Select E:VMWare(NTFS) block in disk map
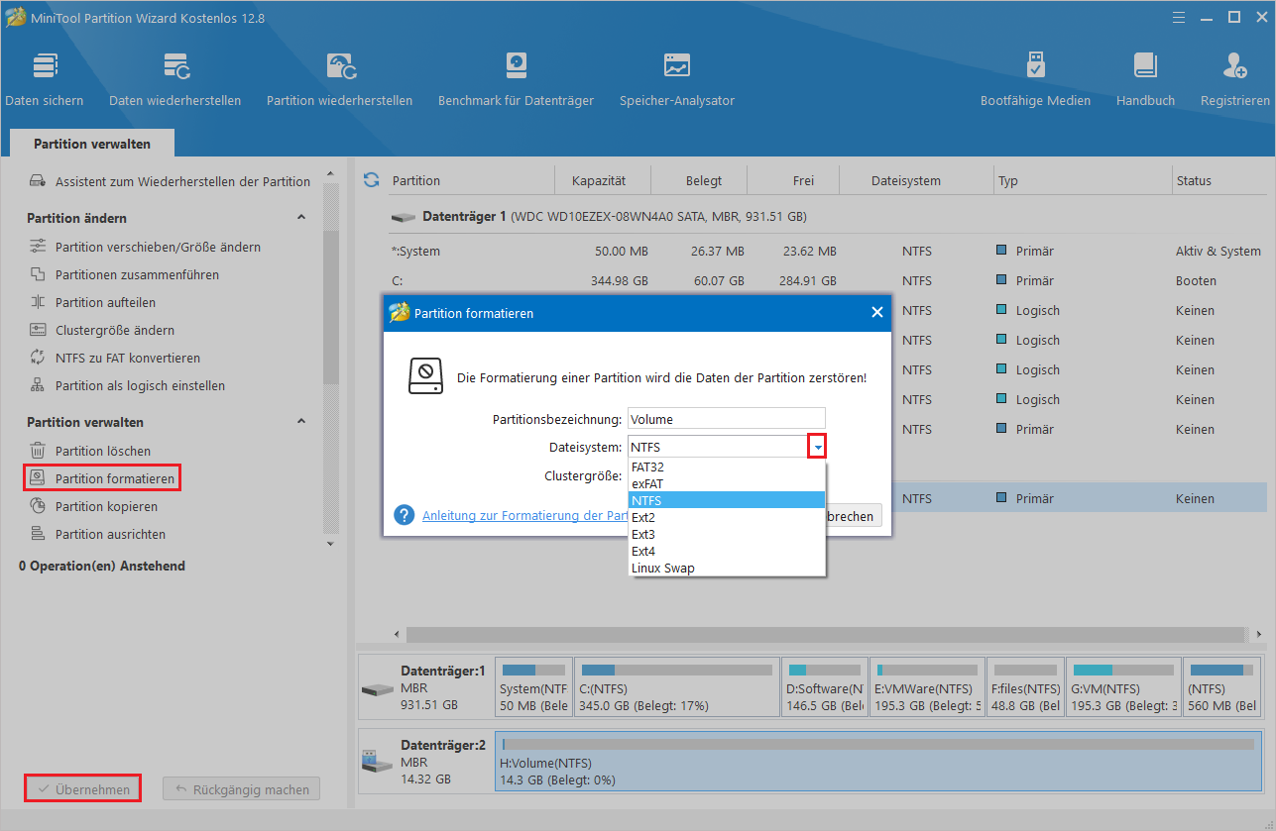The height and width of the screenshot is (831, 1276). [928, 686]
